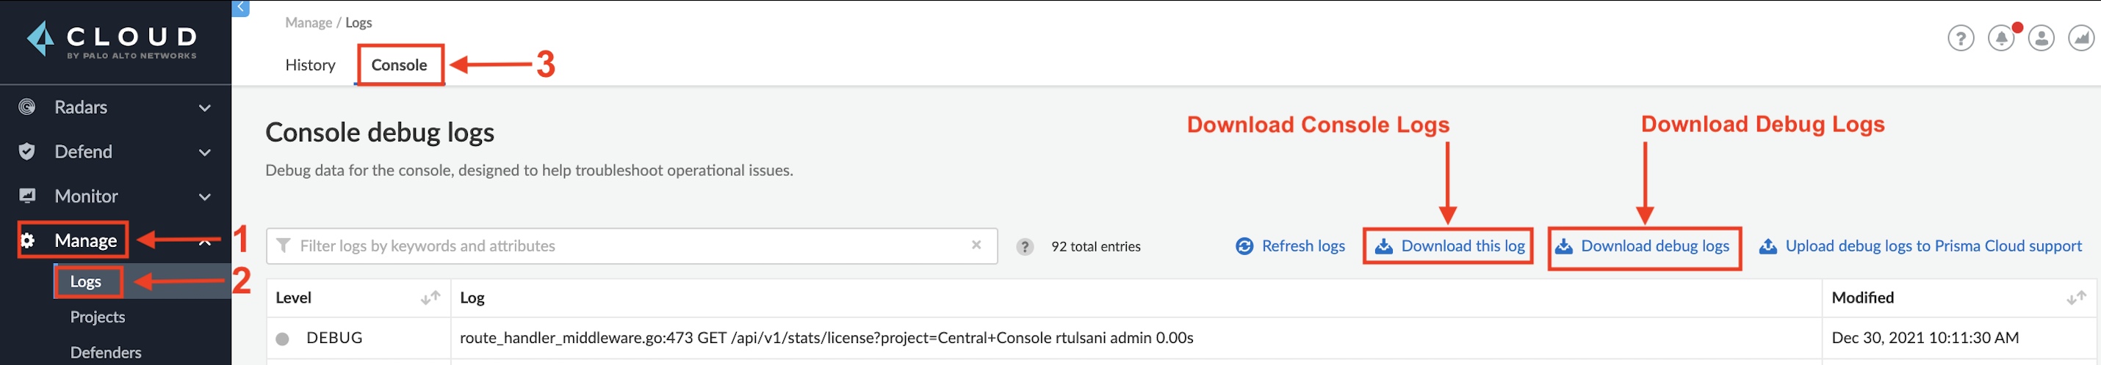Image resolution: width=2101 pixels, height=365 pixels.
Task: Click the chart icon in top bar
Action: (x=2080, y=37)
